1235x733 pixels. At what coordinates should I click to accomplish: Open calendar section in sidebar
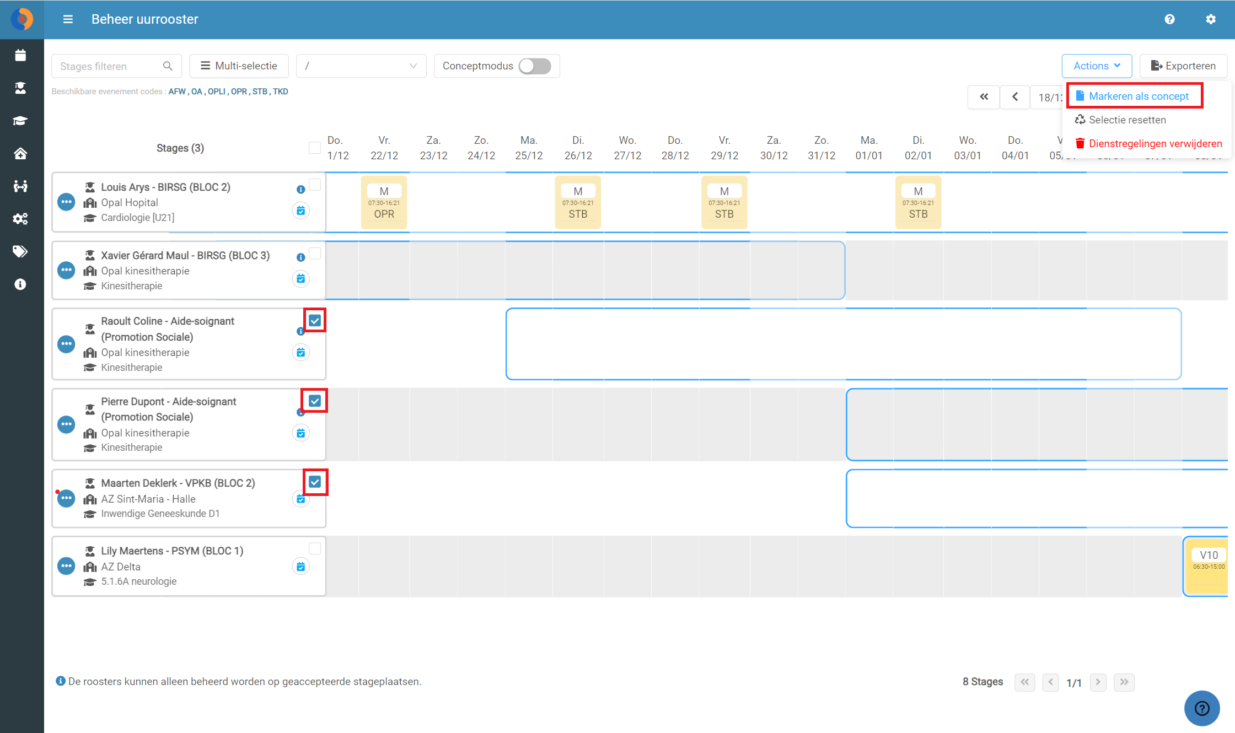click(x=20, y=55)
